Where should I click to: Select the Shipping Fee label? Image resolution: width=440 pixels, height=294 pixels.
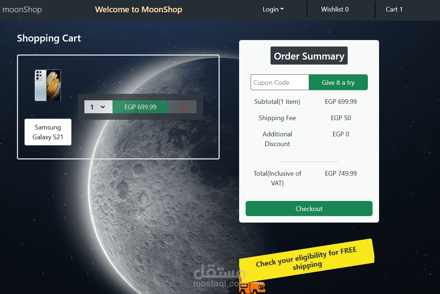[277, 118]
